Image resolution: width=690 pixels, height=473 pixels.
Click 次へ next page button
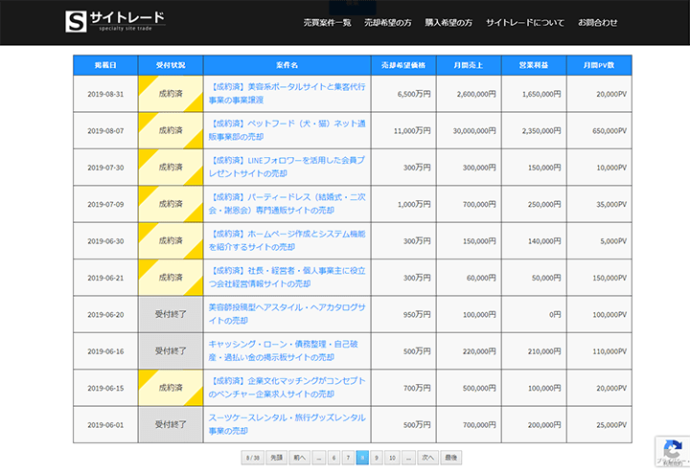(427, 458)
